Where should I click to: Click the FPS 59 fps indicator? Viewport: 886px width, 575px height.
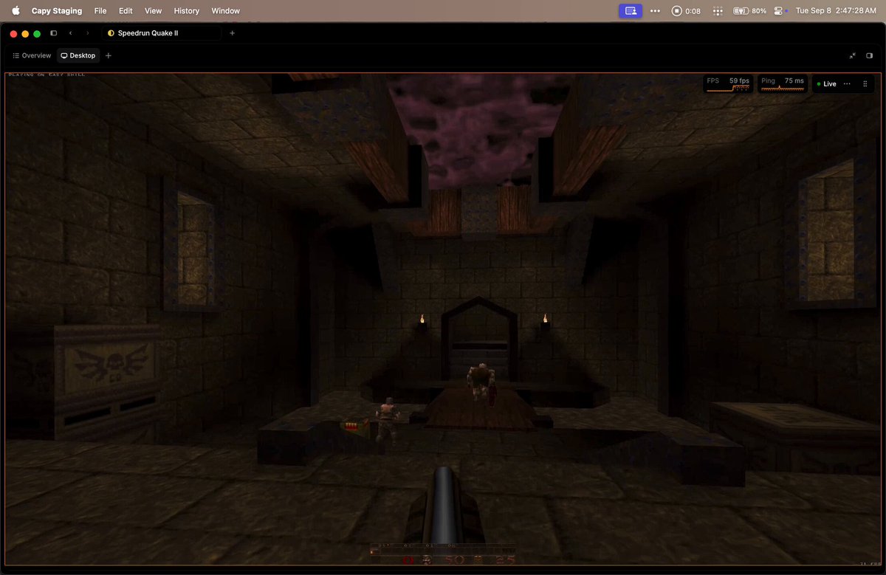728,84
